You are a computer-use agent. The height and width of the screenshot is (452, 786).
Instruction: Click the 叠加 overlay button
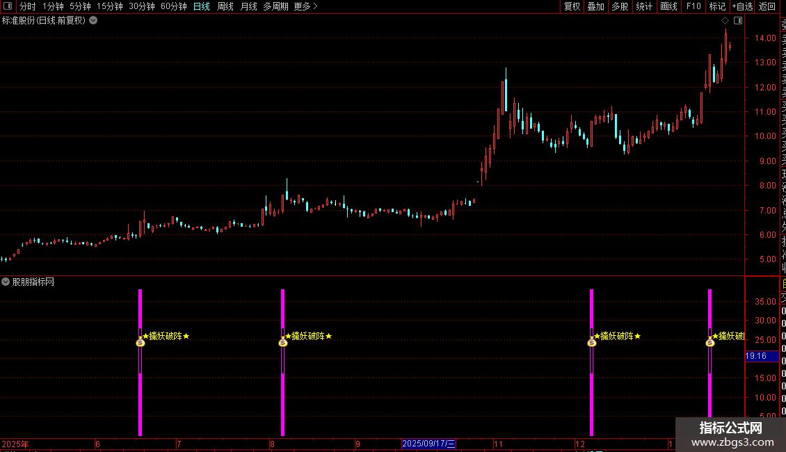point(596,6)
